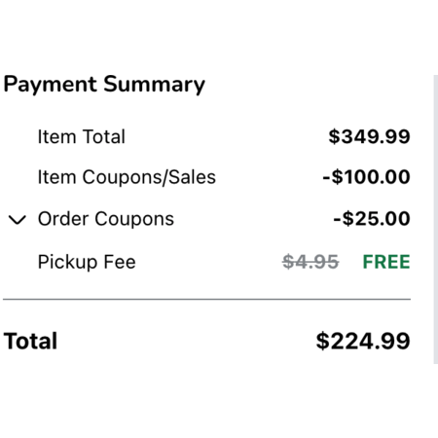Click the Item Coupons/Sales label
This screenshot has height=438, width=438.
pyautogui.click(x=127, y=177)
